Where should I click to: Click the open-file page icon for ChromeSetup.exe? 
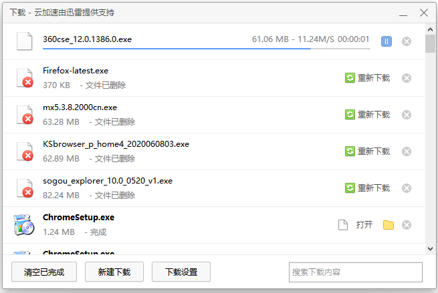pos(343,225)
